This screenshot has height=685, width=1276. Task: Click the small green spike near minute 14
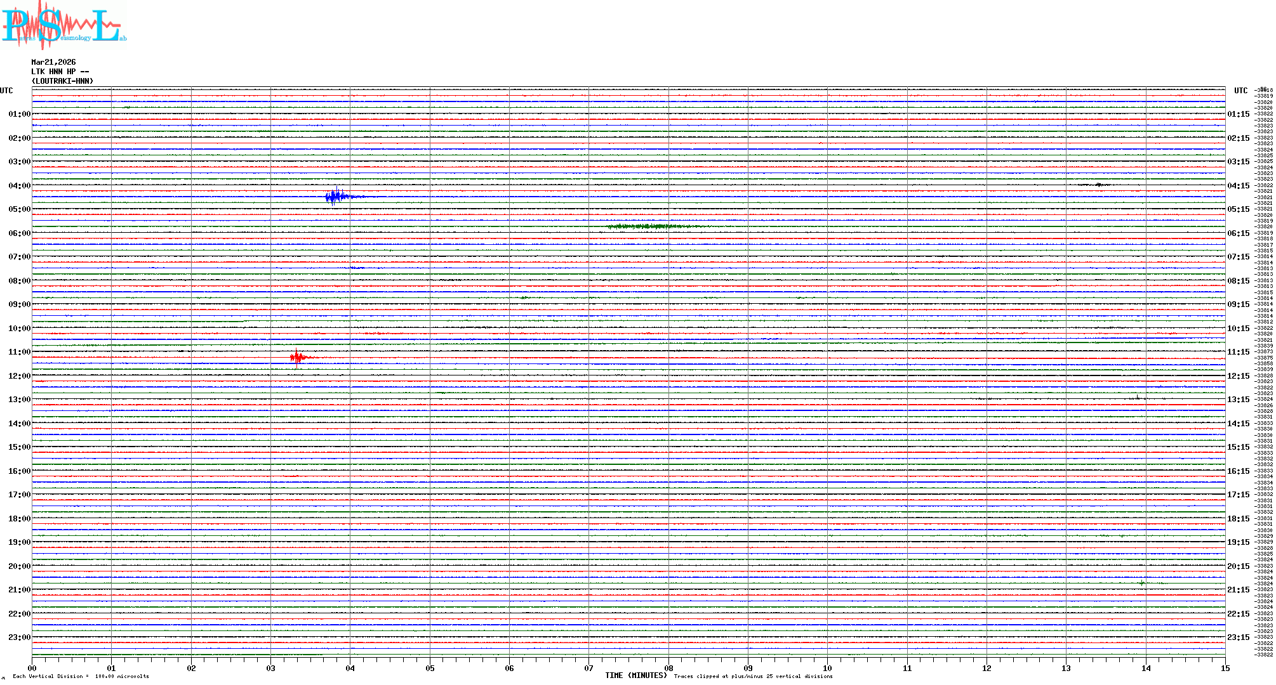1142,582
